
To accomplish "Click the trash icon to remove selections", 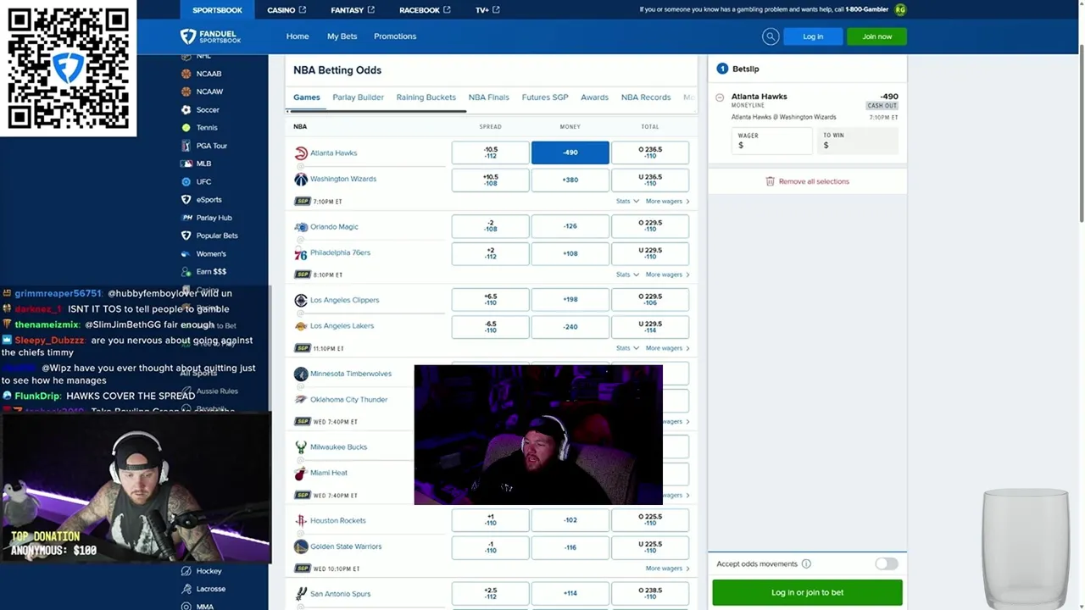I will [770, 181].
